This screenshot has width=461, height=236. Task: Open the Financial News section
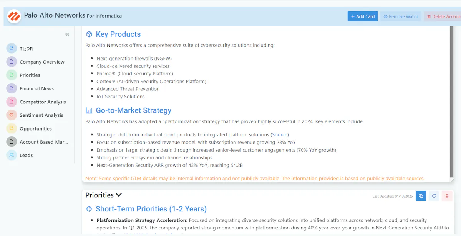[x=36, y=88]
